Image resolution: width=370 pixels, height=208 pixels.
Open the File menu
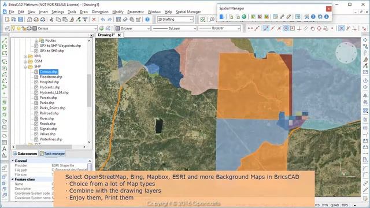(12, 12)
